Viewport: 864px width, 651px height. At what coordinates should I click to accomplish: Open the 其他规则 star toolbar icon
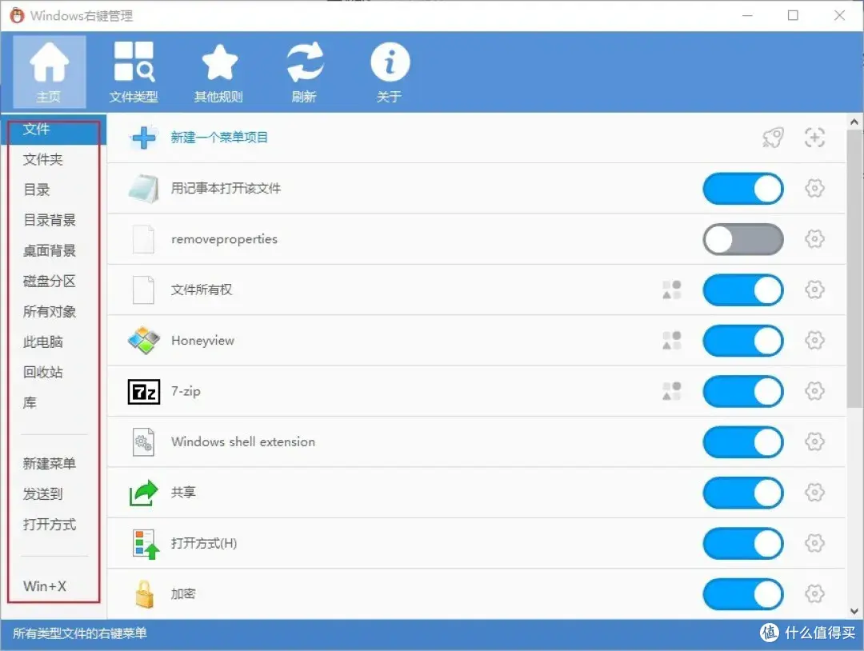coord(218,72)
